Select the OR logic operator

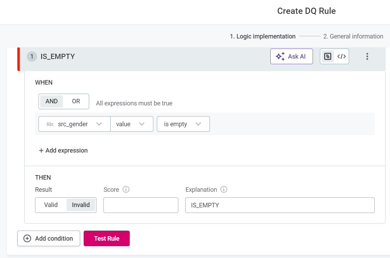(x=76, y=101)
